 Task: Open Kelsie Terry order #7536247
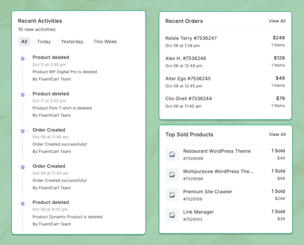191,38
